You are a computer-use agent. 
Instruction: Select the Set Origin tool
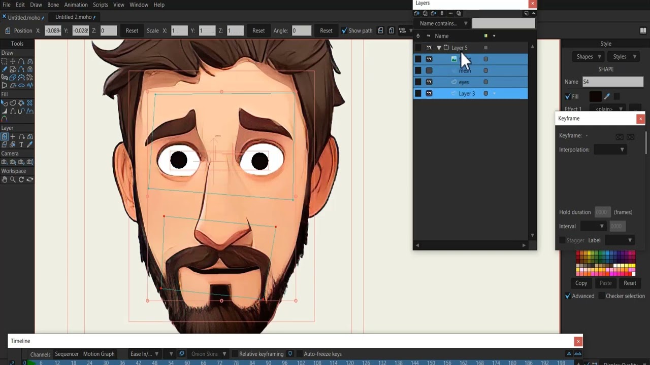13,136
